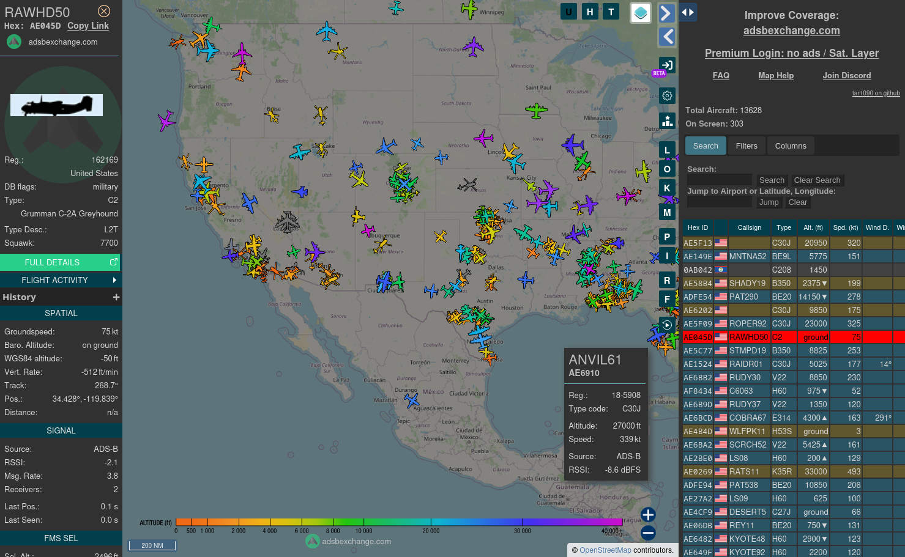905x557 pixels.
Task: Sort table by Spd. (kt) column header
Action: click(x=845, y=227)
